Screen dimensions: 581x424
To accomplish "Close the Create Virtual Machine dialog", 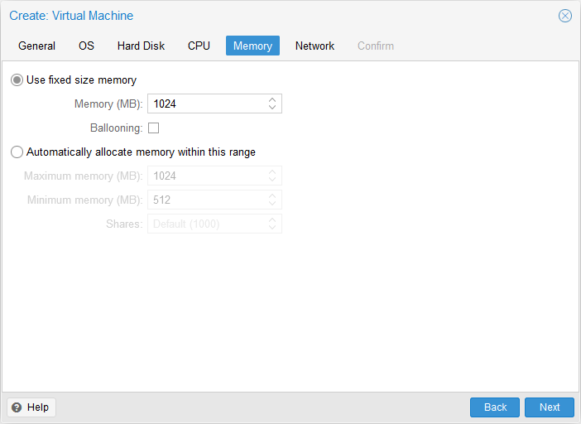I will pos(565,16).
